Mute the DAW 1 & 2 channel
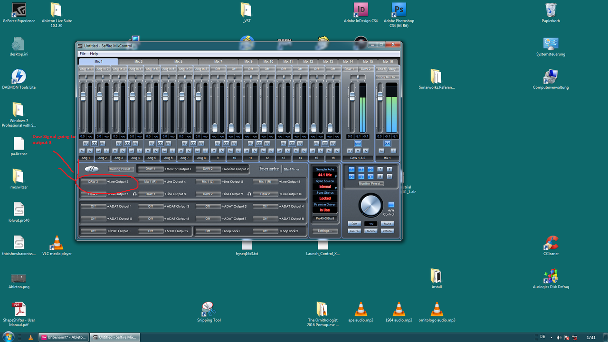 coord(357,151)
